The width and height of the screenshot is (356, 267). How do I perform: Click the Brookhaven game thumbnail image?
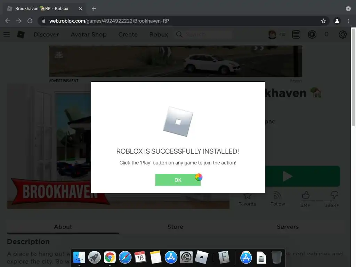point(49,146)
